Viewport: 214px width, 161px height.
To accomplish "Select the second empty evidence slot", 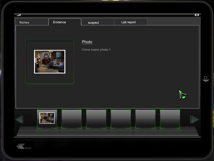I will [72, 118].
